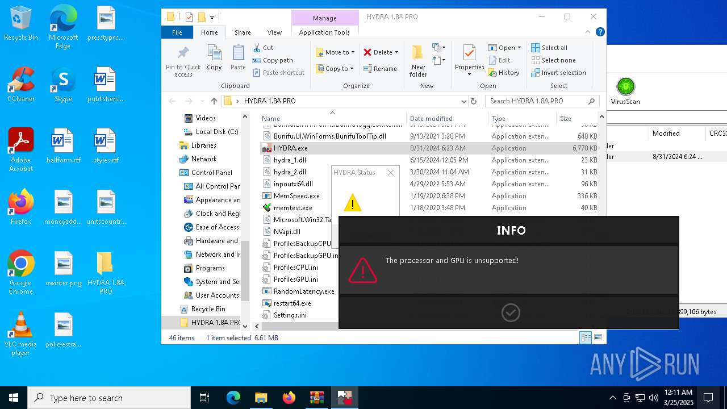The width and height of the screenshot is (727, 409).
Task: Switch to details view layout
Action: pos(586,337)
